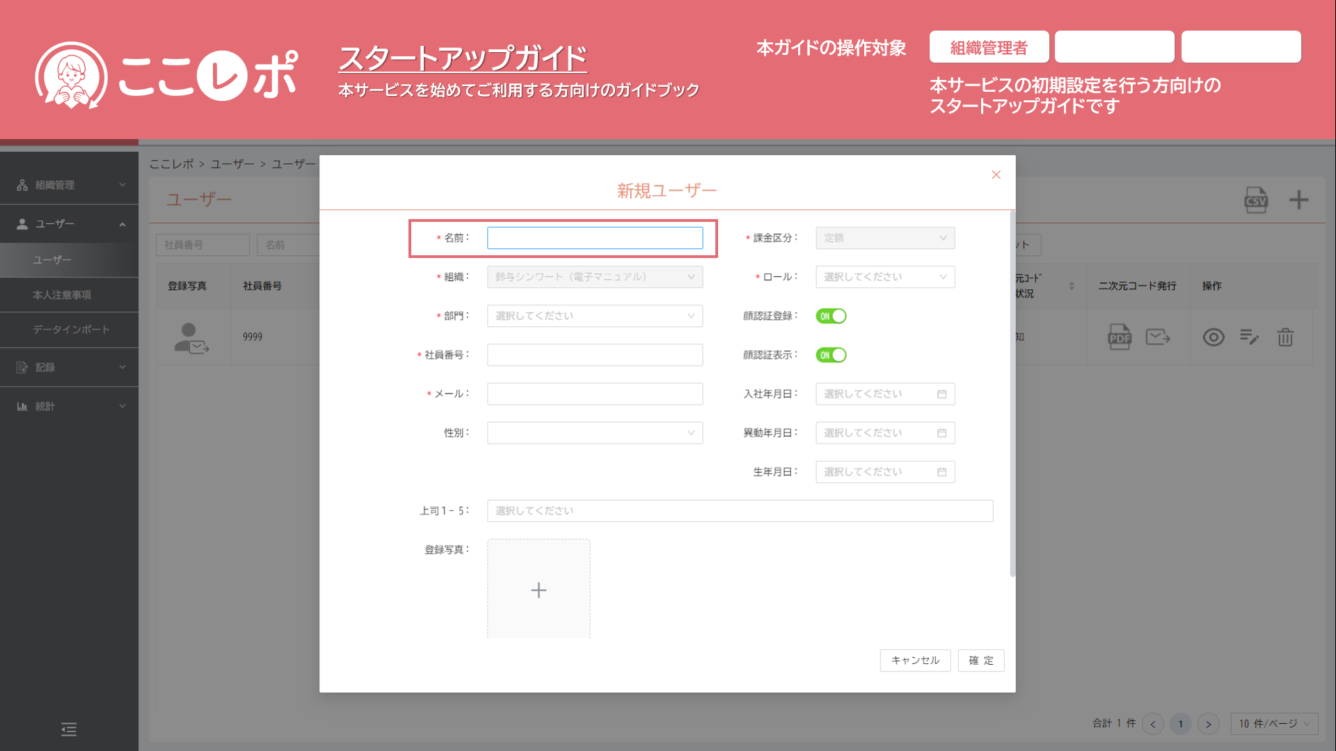Click the 名前 input field
Image resolution: width=1336 pixels, height=751 pixels.
[594, 238]
